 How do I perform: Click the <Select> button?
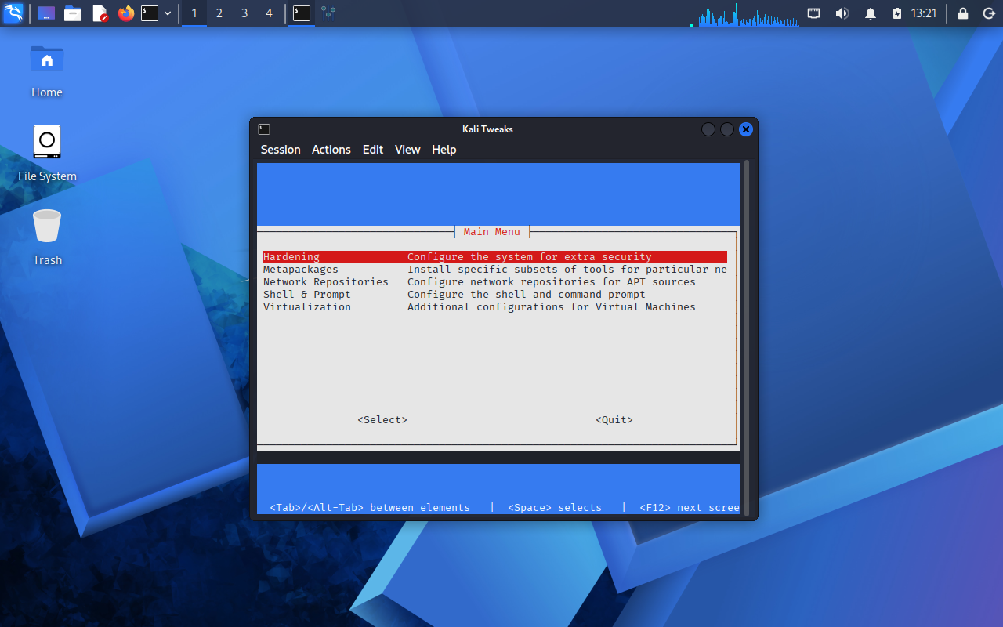pos(382,420)
